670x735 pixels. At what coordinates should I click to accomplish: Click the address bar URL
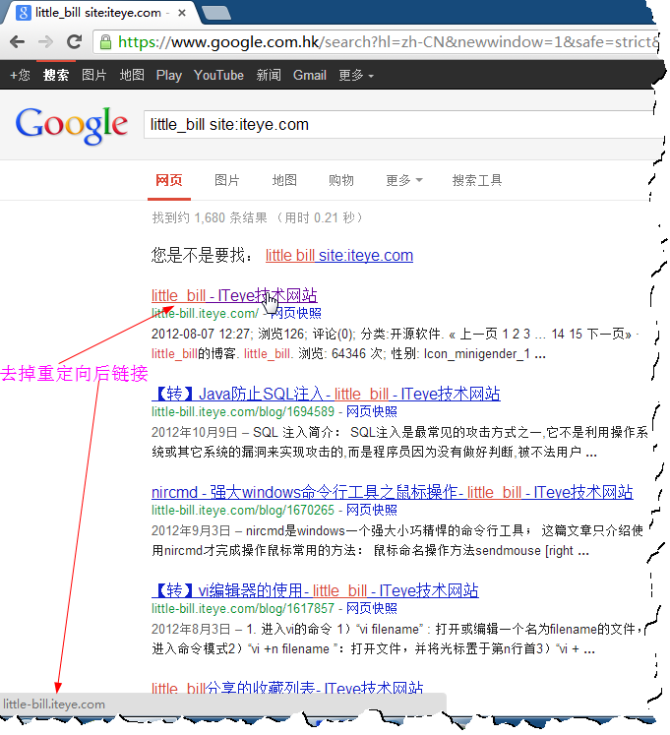pos(388,42)
